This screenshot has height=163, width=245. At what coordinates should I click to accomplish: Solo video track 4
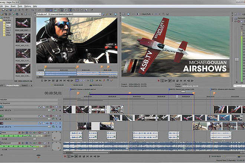point(60,107)
